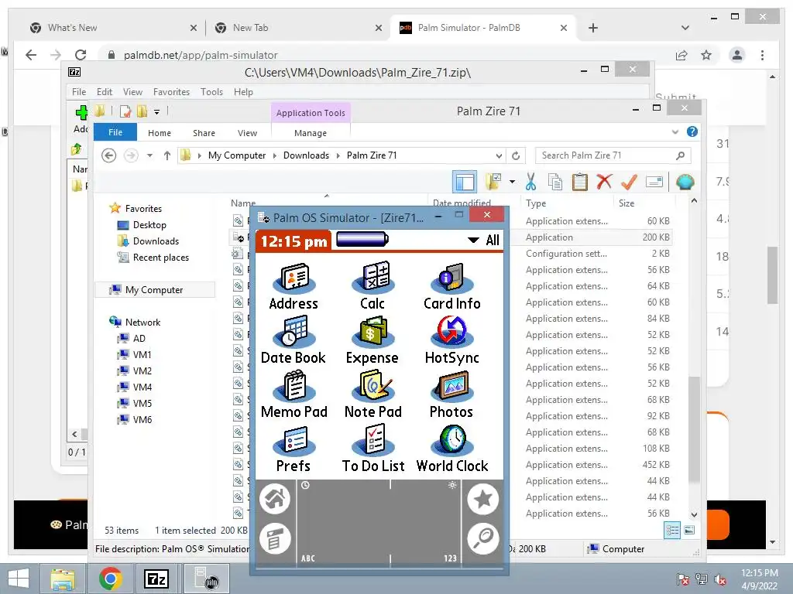Screen dimensions: 793x594
Task: Refresh the Explorer folder view
Action: 516,155
